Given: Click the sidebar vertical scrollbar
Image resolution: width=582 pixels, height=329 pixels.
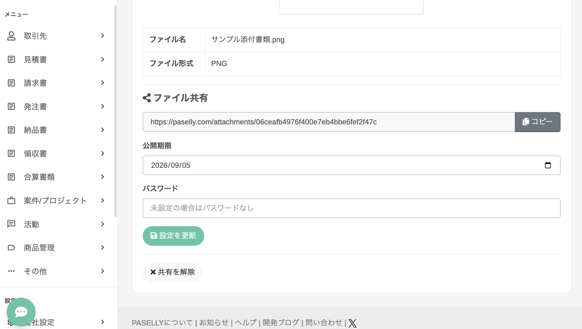Looking at the screenshot, I should [116, 111].
